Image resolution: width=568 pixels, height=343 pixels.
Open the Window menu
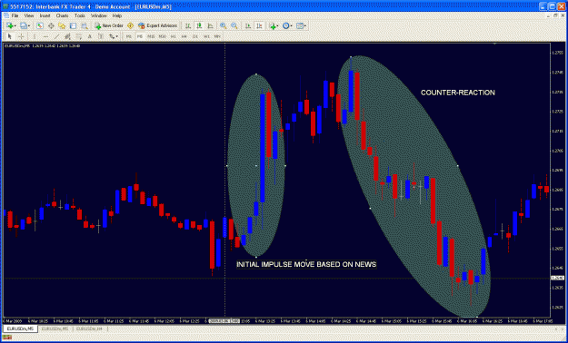tap(98, 16)
